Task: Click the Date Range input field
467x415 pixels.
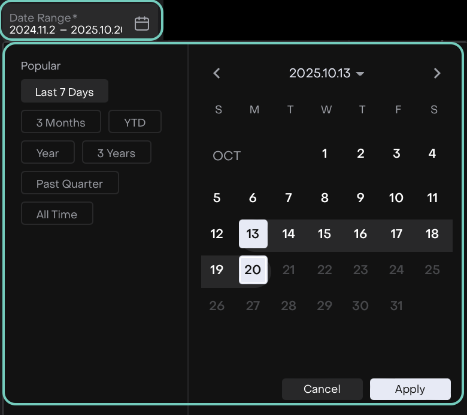Action: tap(66, 24)
